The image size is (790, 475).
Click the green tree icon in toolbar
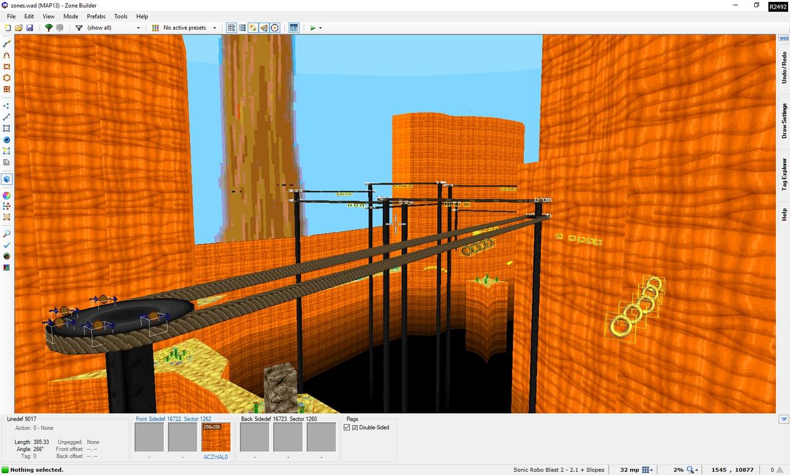click(x=49, y=28)
